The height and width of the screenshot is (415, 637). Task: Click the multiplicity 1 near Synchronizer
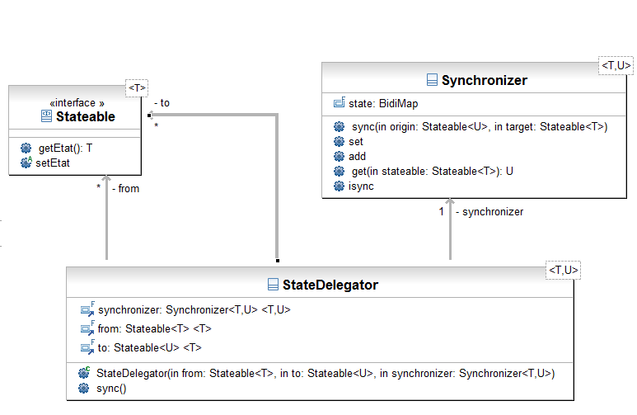(441, 211)
